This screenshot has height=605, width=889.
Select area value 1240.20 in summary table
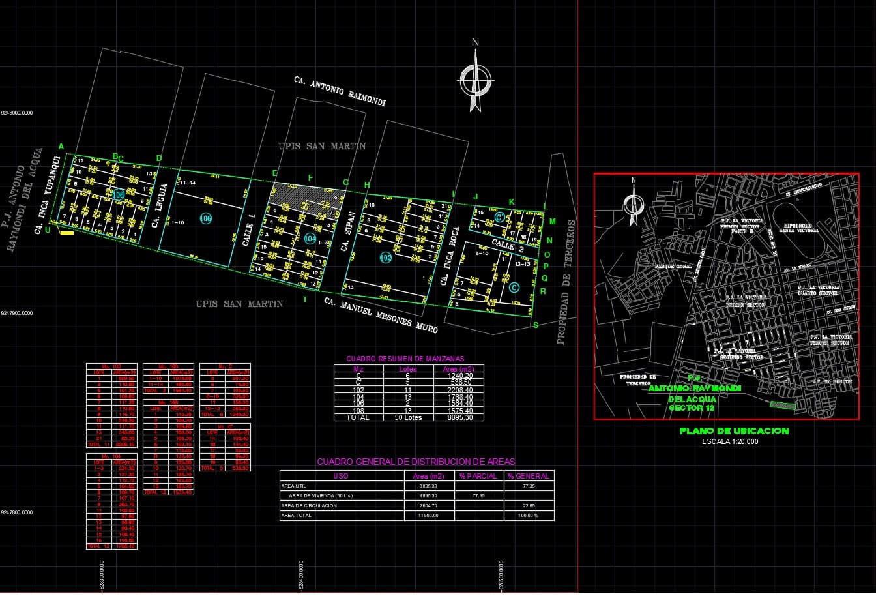click(459, 376)
